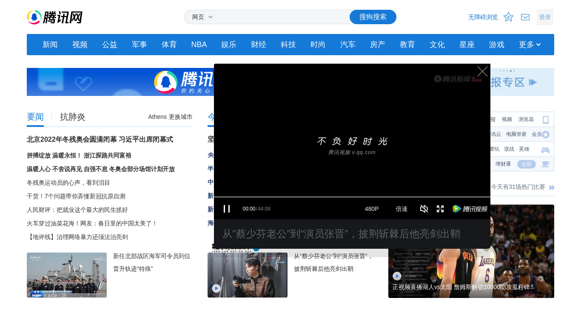The image size is (581, 309).
Task: Enter fullscreen in the video player
Action: pos(440,209)
